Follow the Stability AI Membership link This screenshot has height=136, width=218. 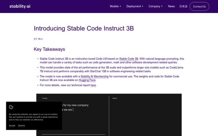[94, 77]
